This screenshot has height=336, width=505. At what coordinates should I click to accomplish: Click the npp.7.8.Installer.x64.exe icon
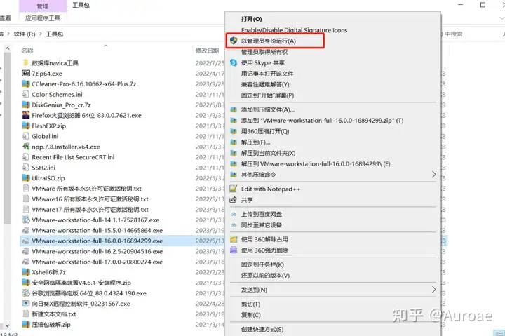(x=26, y=147)
